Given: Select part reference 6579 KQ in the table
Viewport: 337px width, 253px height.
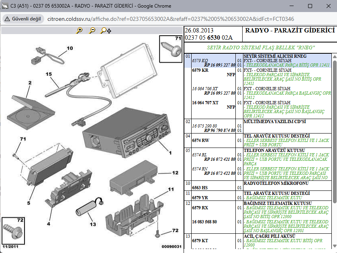Looking at the screenshot, I should click(200, 61).
